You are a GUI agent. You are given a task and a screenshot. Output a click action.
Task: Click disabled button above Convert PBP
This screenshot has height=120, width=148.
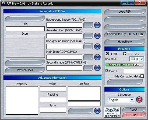click(125, 27)
